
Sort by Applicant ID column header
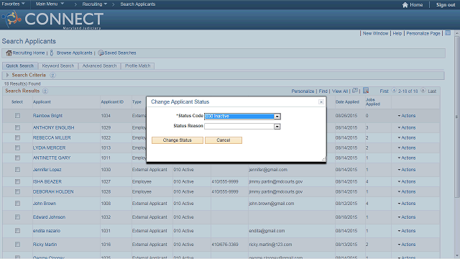[x=112, y=102]
